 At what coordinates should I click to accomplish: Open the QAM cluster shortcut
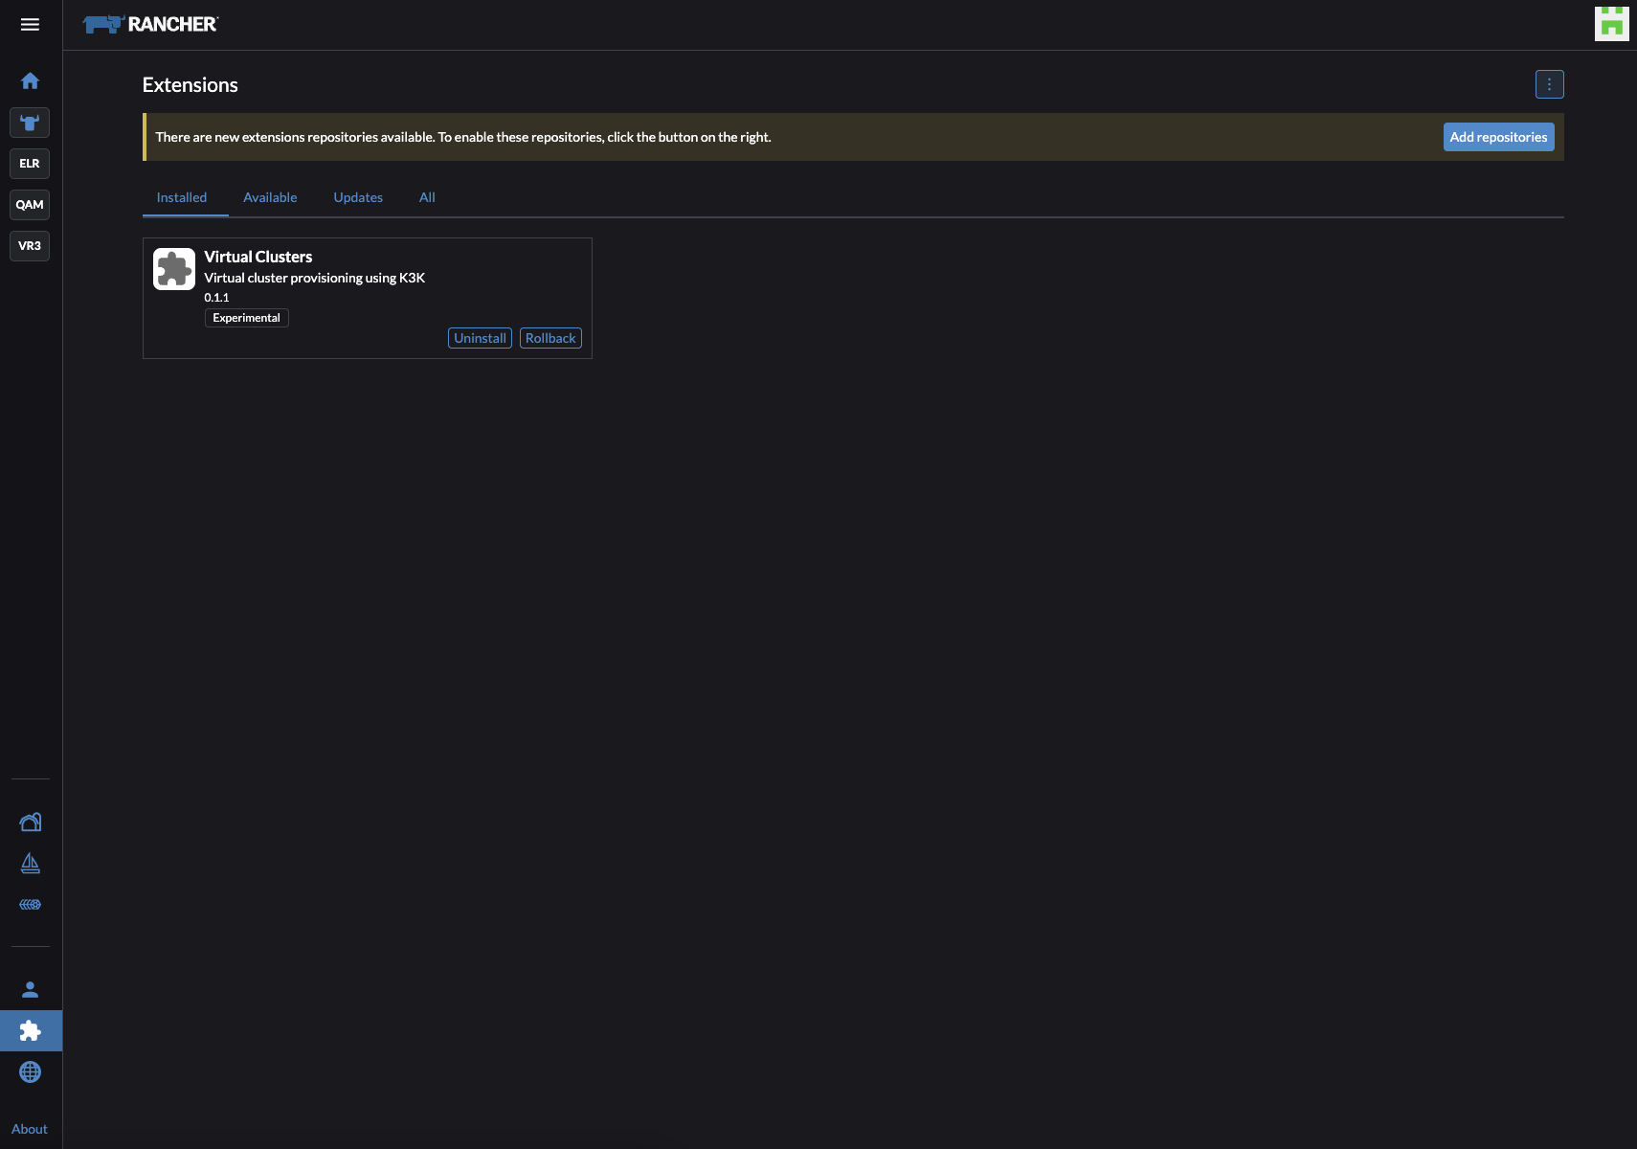tap(30, 205)
